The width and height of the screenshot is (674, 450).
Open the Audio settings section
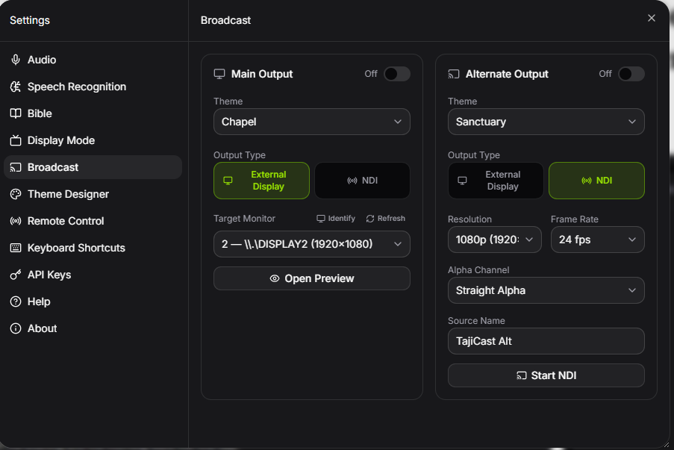pos(93,60)
